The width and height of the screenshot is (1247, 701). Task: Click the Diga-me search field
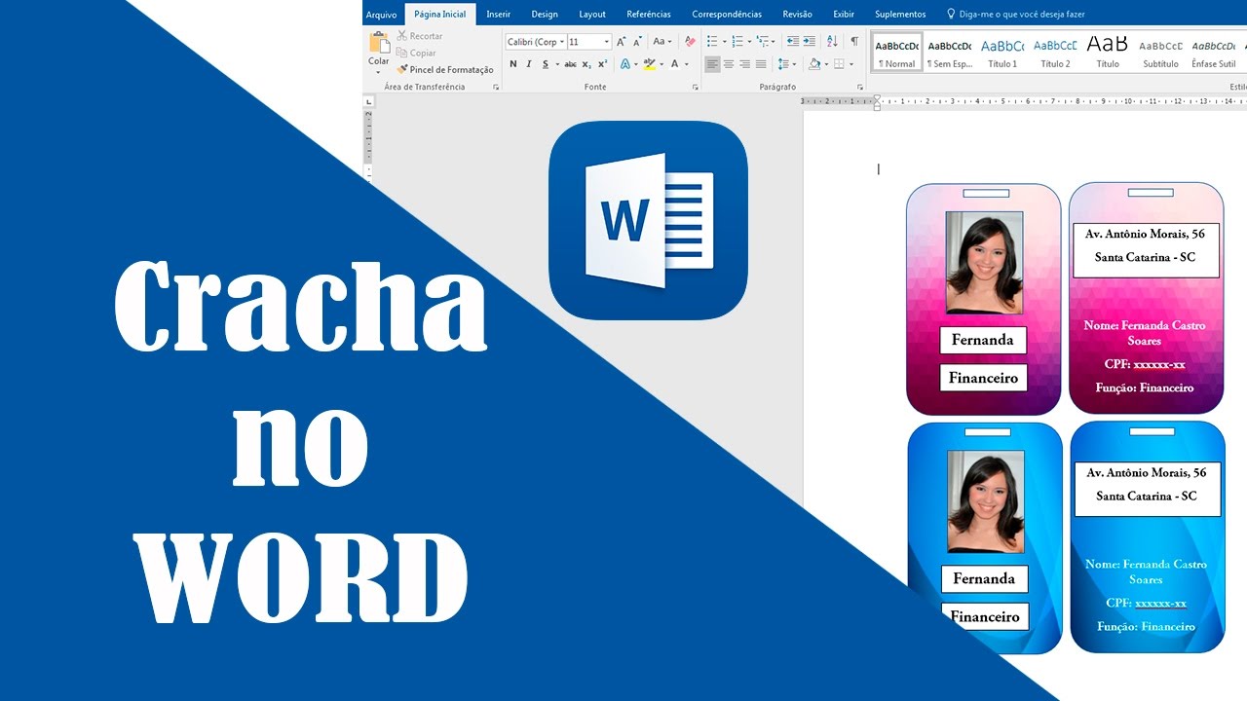click(1022, 15)
